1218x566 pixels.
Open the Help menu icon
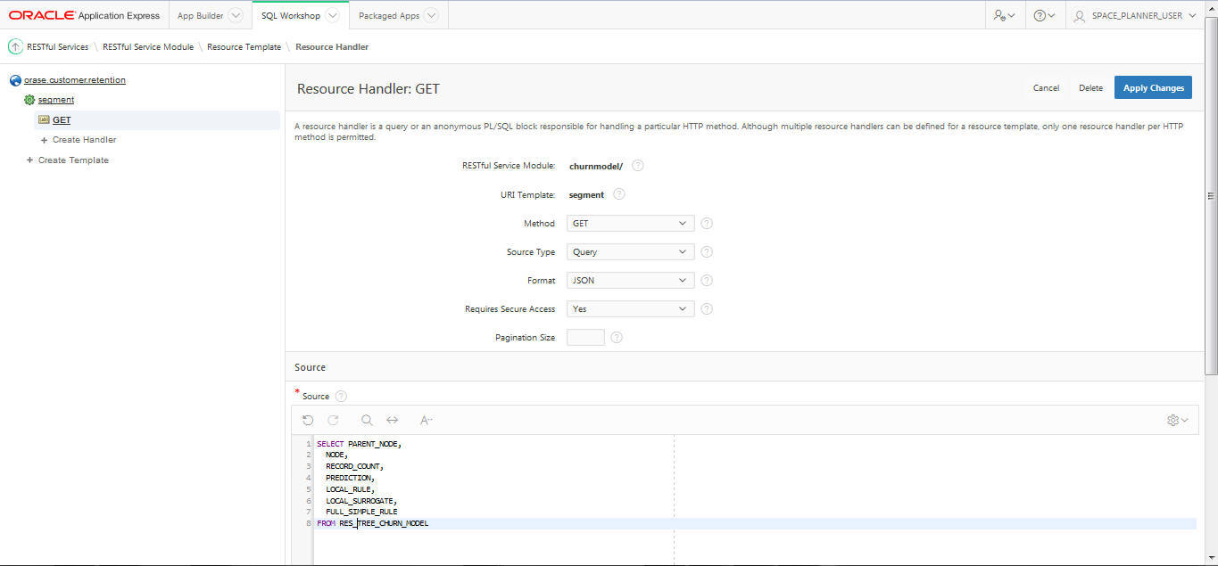point(1044,15)
